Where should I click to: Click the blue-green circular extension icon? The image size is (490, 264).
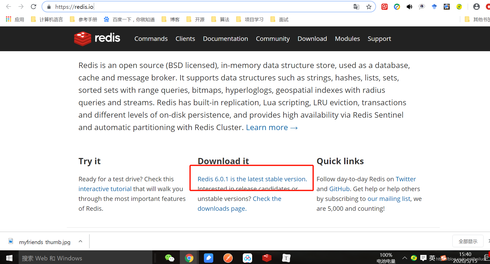(x=397, y=7)
